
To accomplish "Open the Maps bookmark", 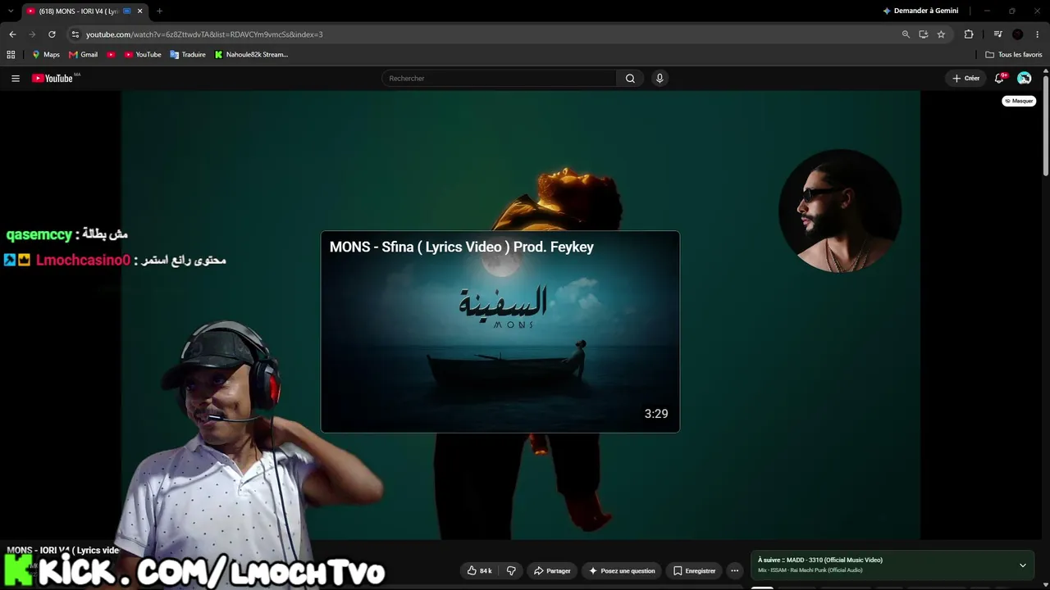I will [46, 55].
